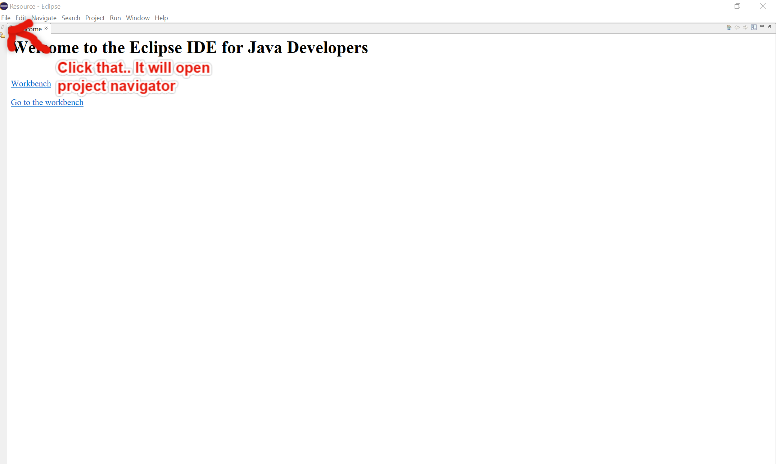Navigate forward with the right arrow icon

745,27
